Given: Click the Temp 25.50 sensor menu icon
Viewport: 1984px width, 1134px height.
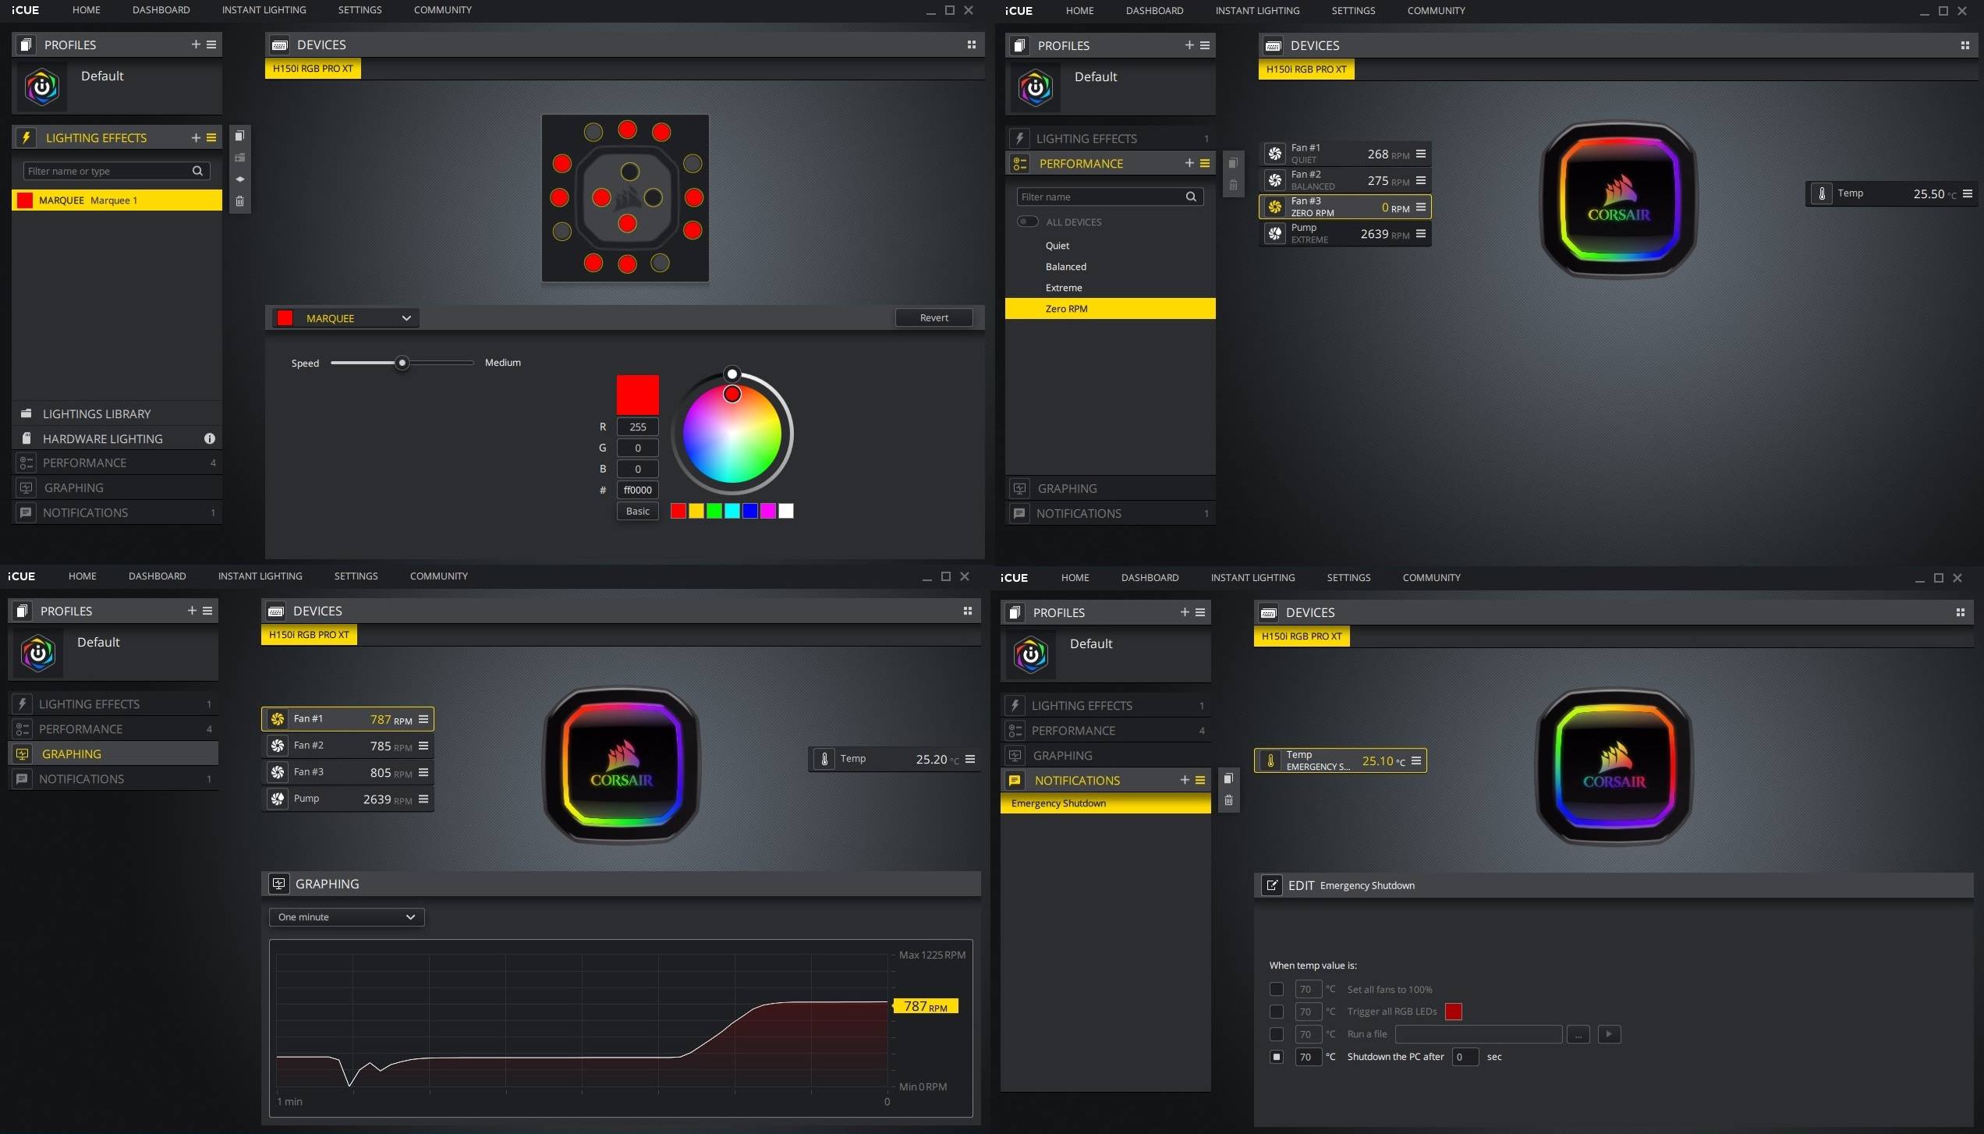Looking at the screenshot, I should pyautogui.click(x=1968, y=193).
